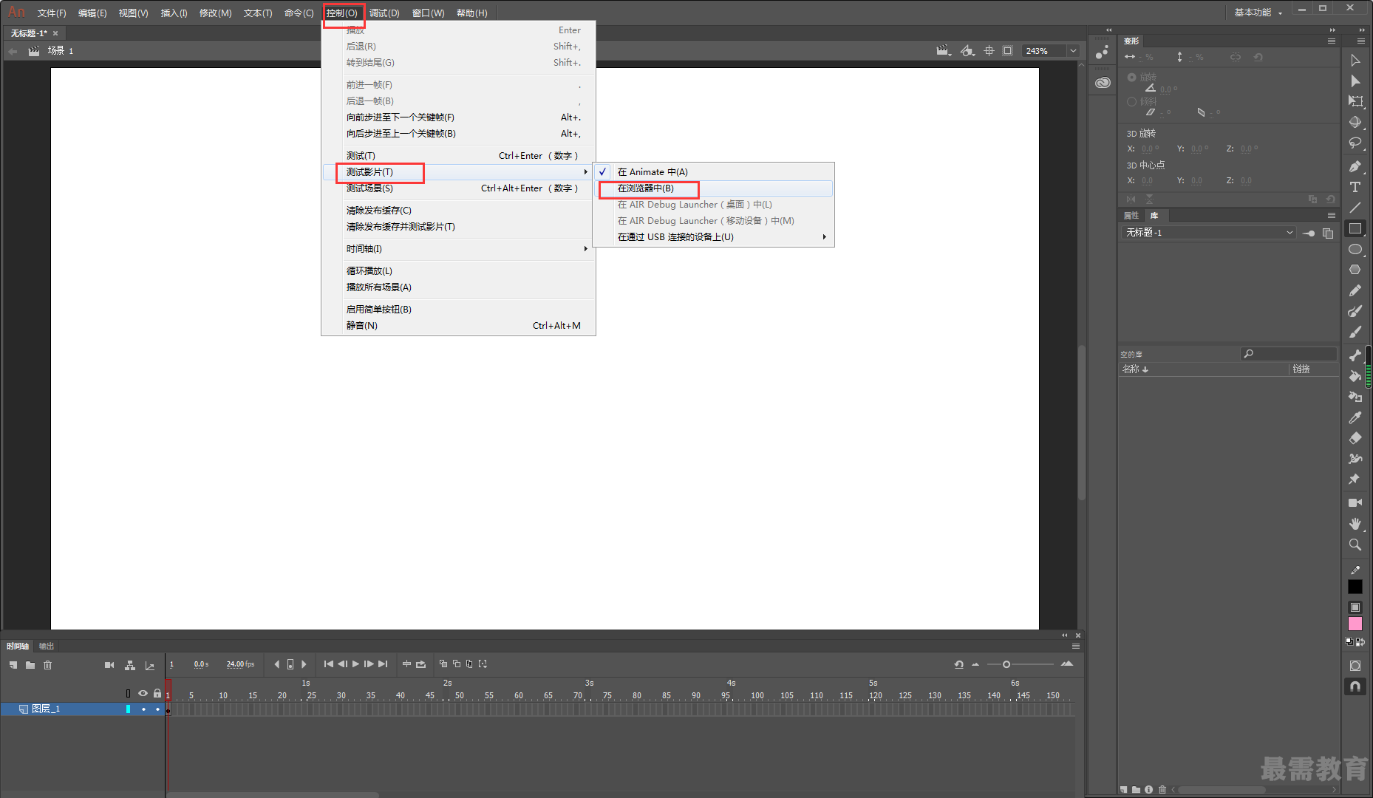Viewport: 1373px width, 798px height.
Task: Expand 时间轴(I) submenu
Action: click(x=458, y=249)
